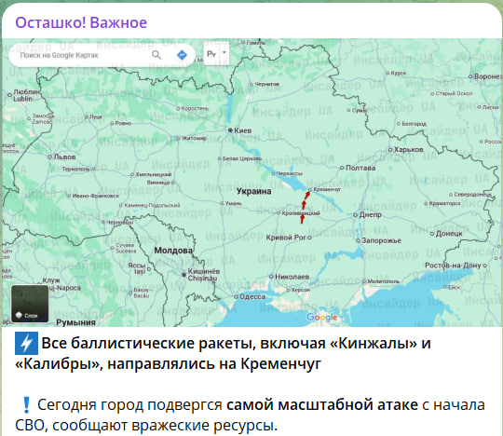
Task: Click the Google logo on the map
Action: coord(321,318)
